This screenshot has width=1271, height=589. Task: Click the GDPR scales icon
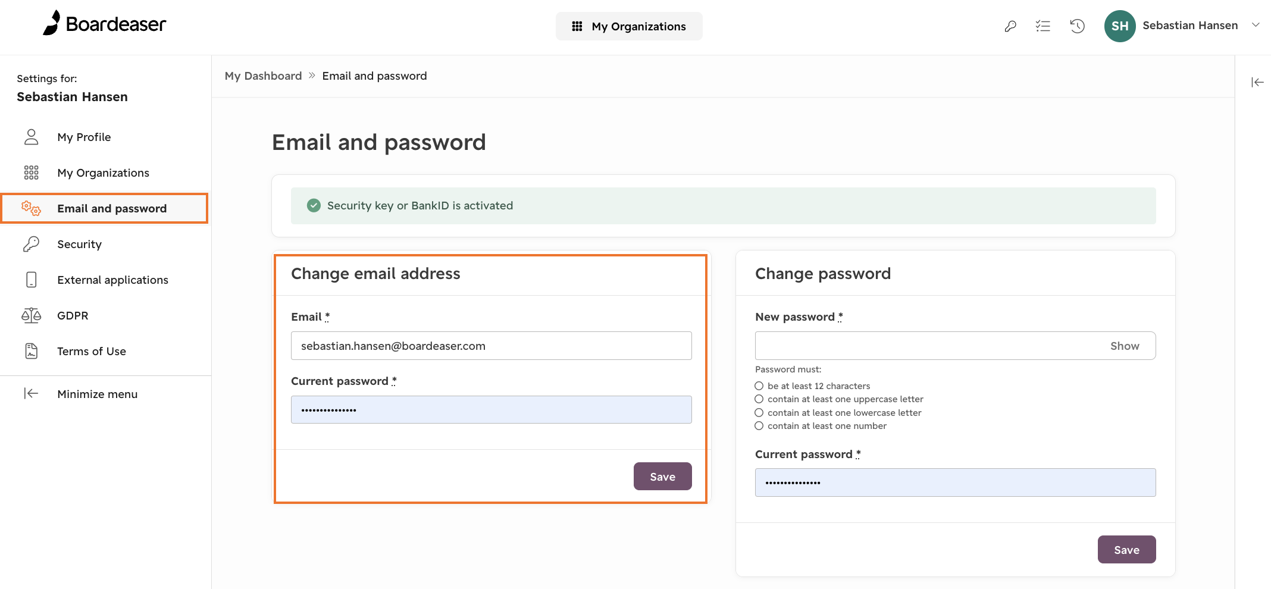coord(32,315)
